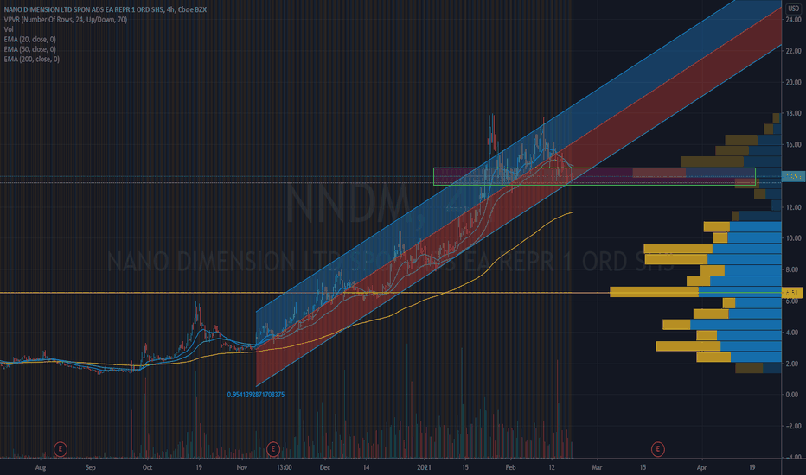The width and height of the screenshot is (806, 475).
Task: Select the EMA (200, close, 0) legend
Action: [x=31, y=59]
